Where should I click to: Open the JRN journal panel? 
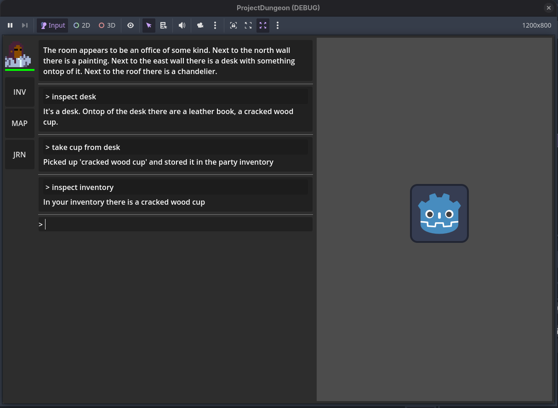pos(19,155)
